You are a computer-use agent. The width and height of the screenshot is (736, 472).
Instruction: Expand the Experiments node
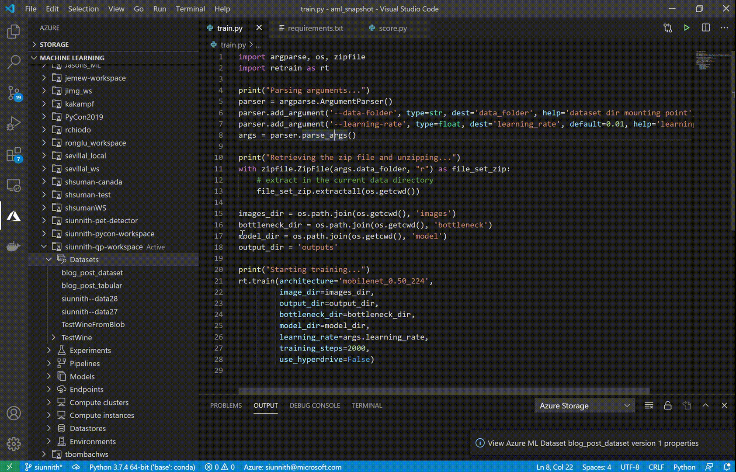(x=49, y=351)
